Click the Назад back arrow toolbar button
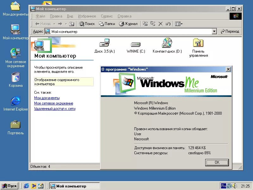 [x=43, y=24]
